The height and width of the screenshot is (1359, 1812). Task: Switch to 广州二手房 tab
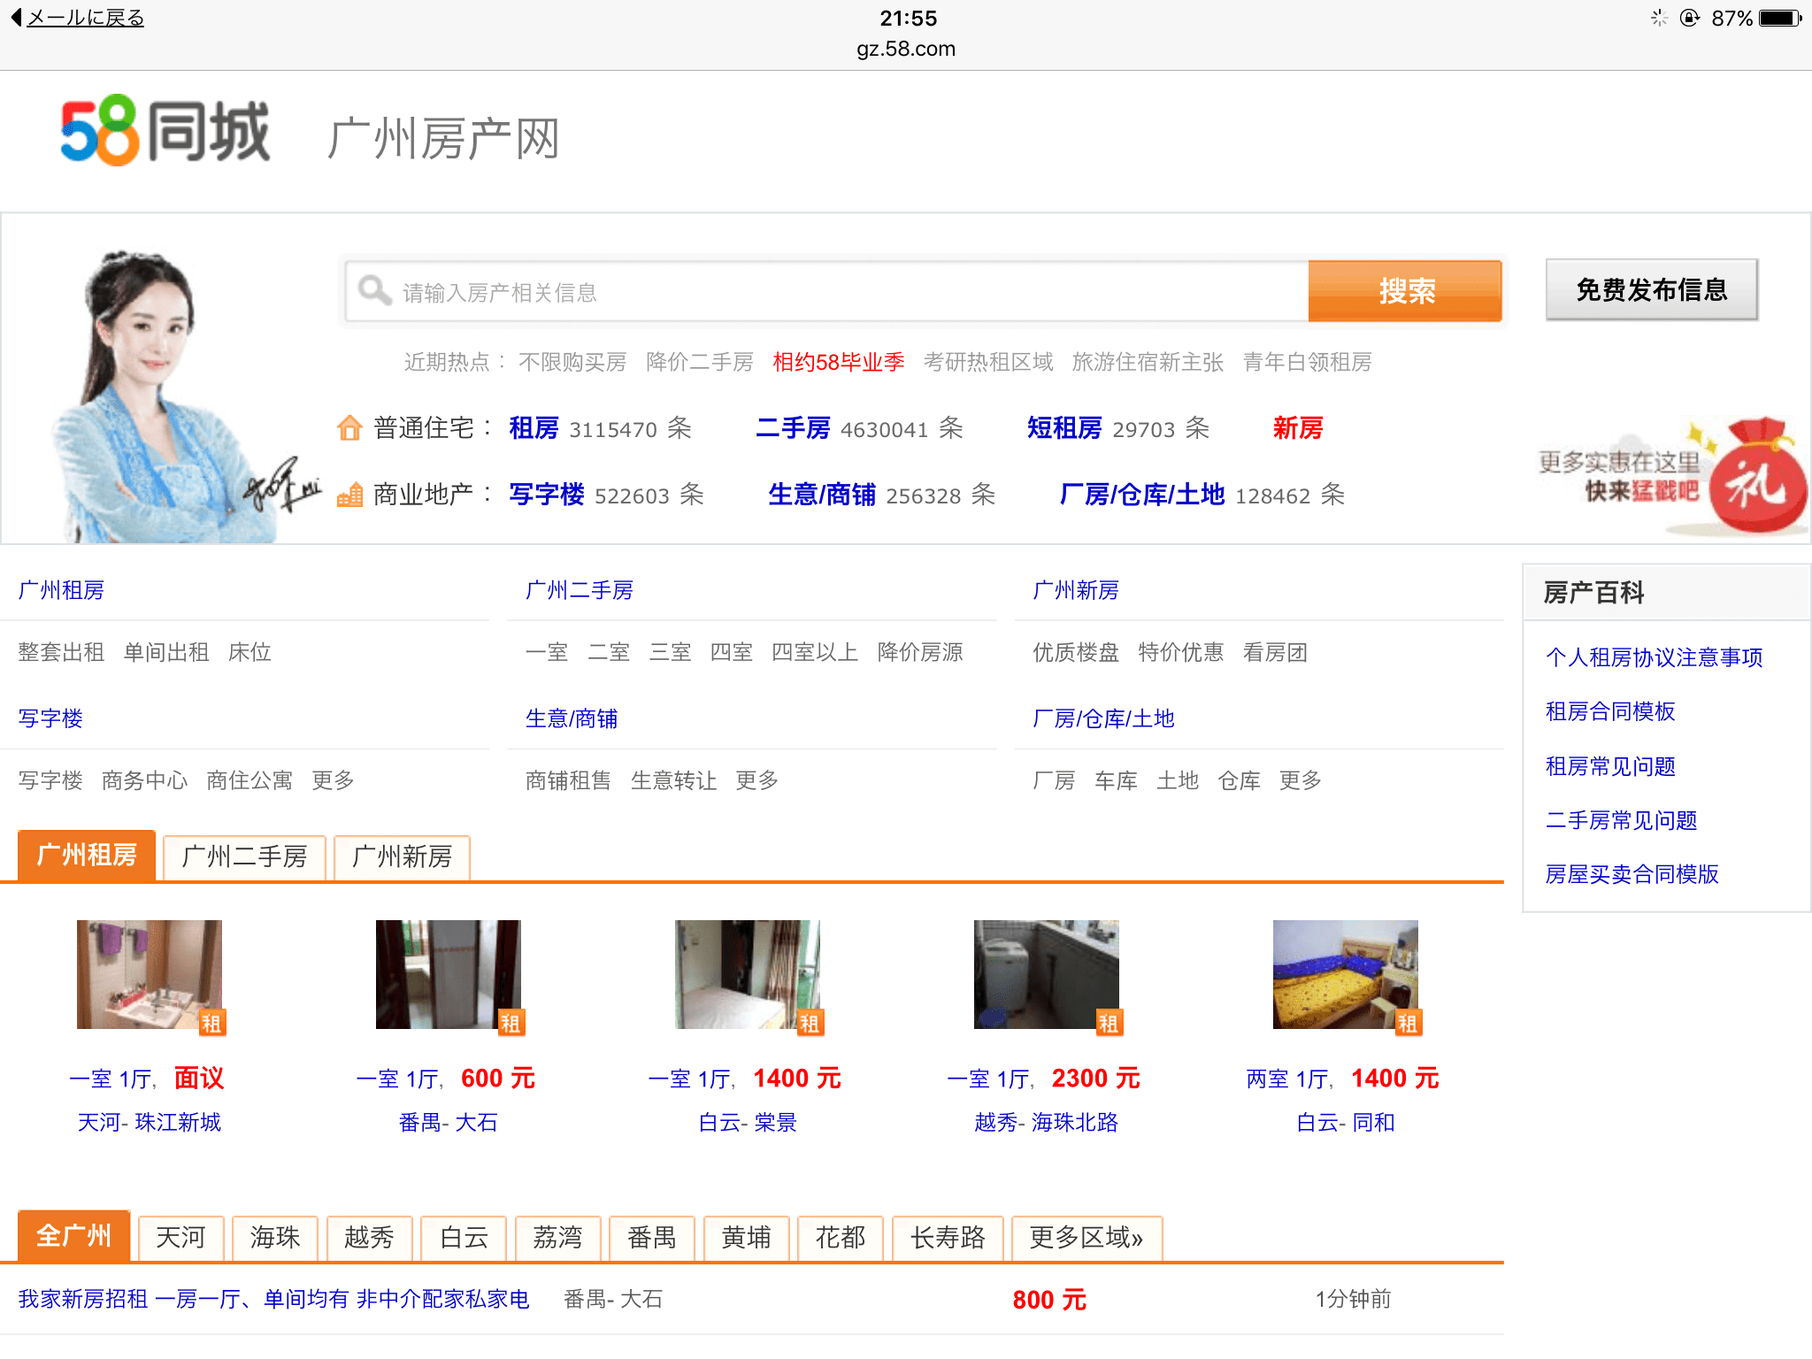(244, 856)
